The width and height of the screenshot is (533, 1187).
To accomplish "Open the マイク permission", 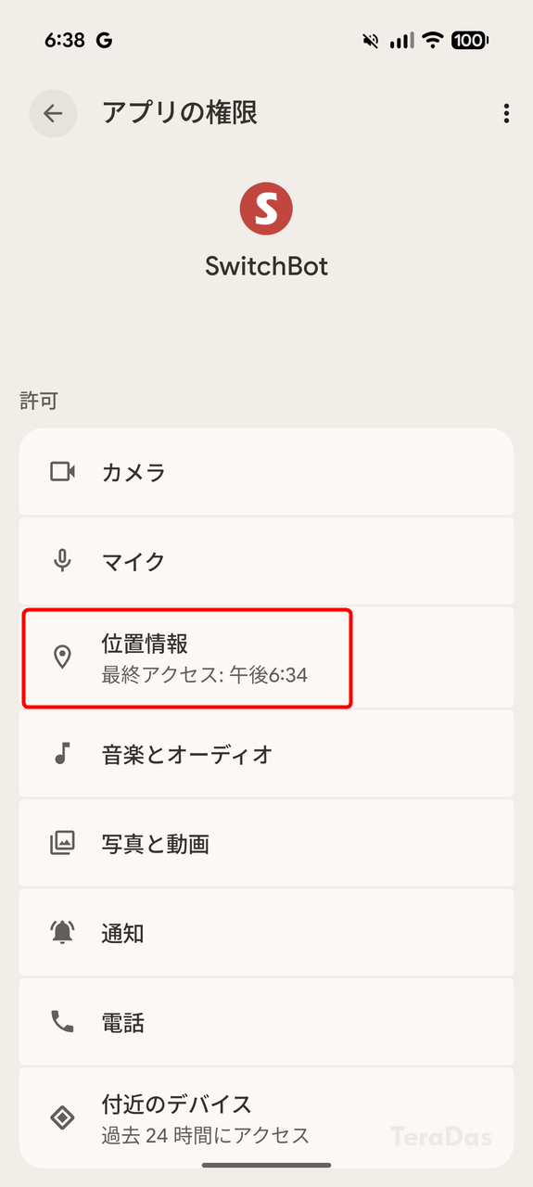I will tap(266, 561).
